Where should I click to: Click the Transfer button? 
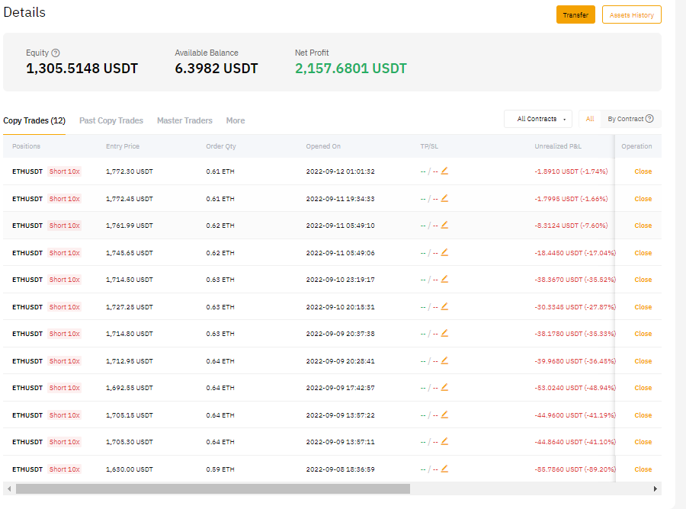pyautogui.click(x=575, y=14)
